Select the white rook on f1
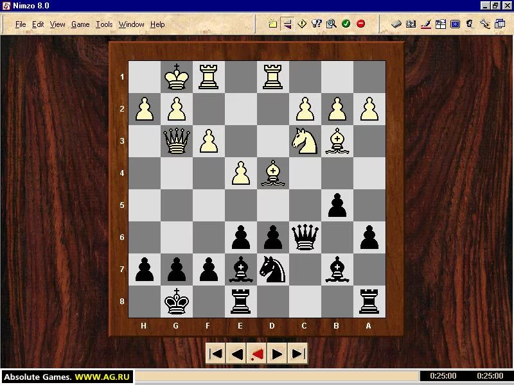514x385 pixels. click(208, 77)
